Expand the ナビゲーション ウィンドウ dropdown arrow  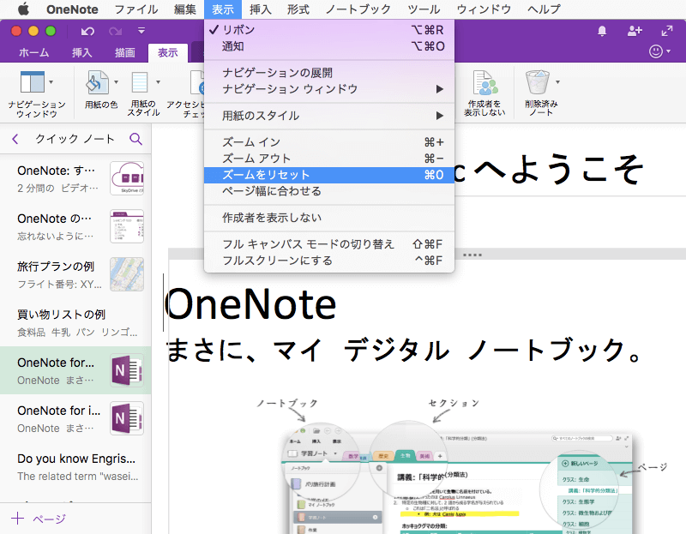click(x=51, y=82)
